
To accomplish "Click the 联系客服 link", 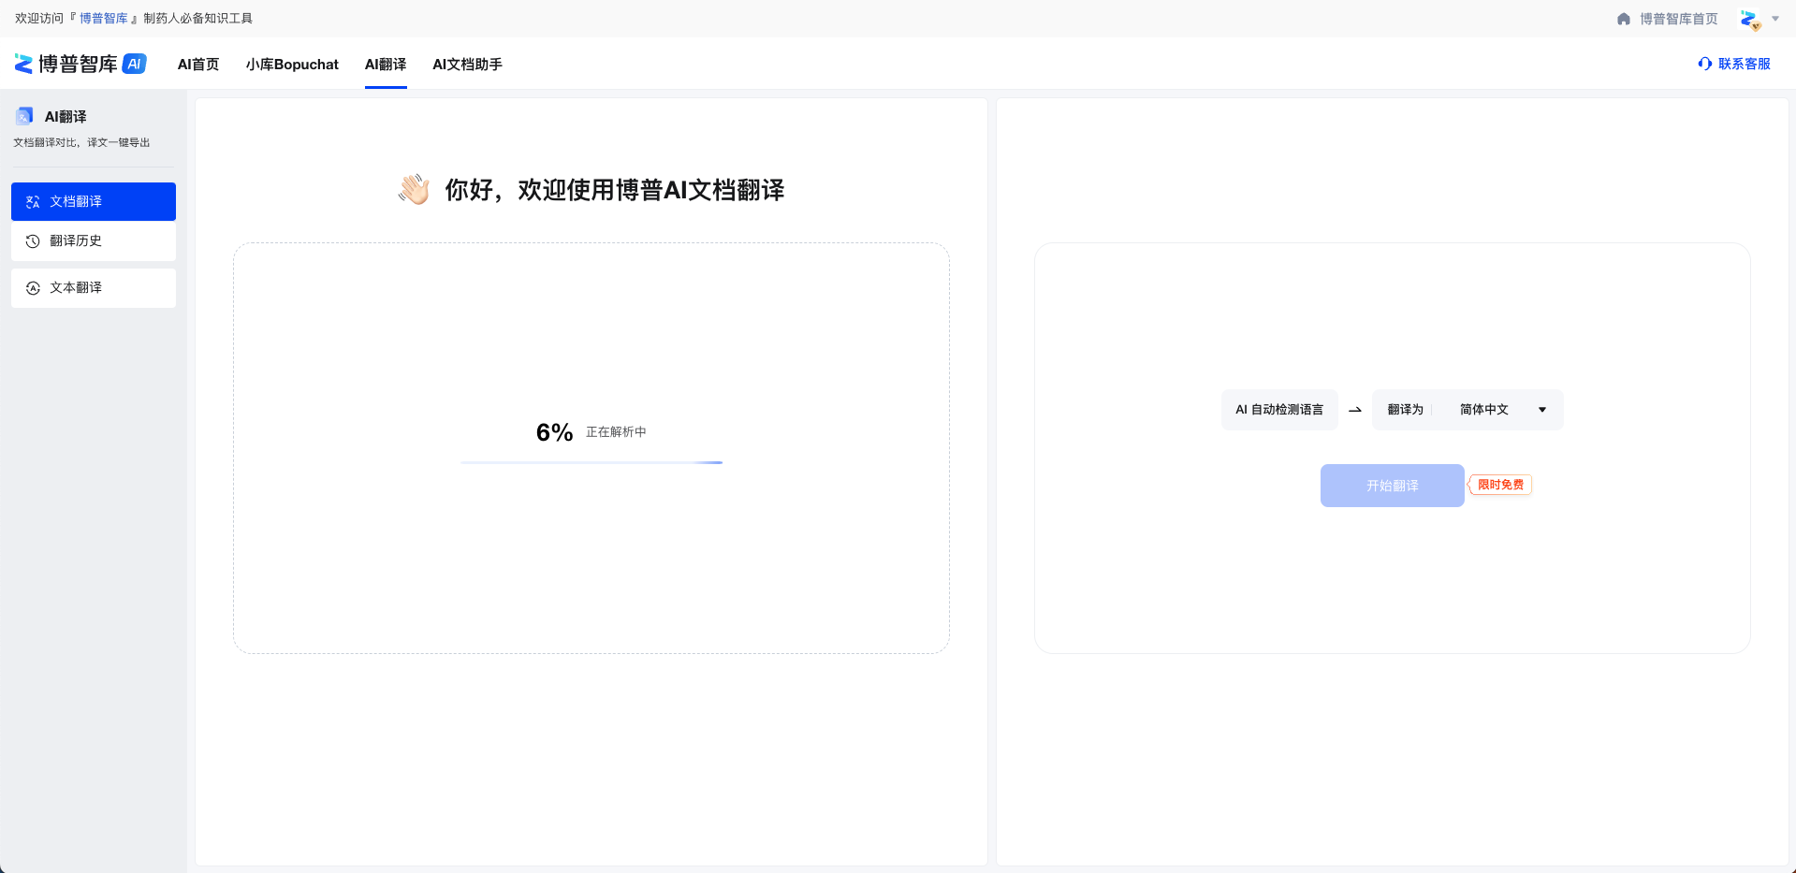I will pos(1745,64).
